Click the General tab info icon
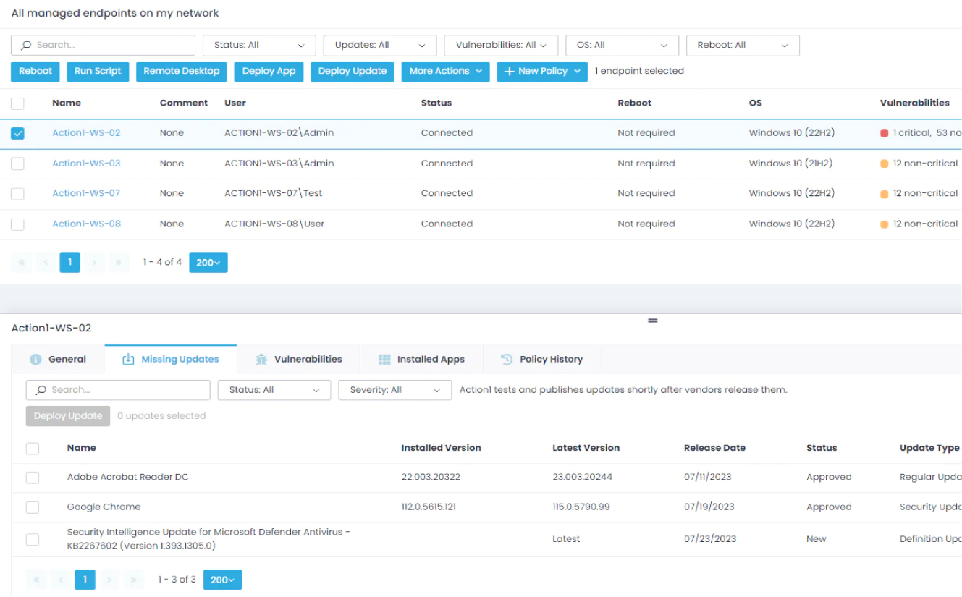Viewport: 962px width, 597px height. [x=35, y=360]
